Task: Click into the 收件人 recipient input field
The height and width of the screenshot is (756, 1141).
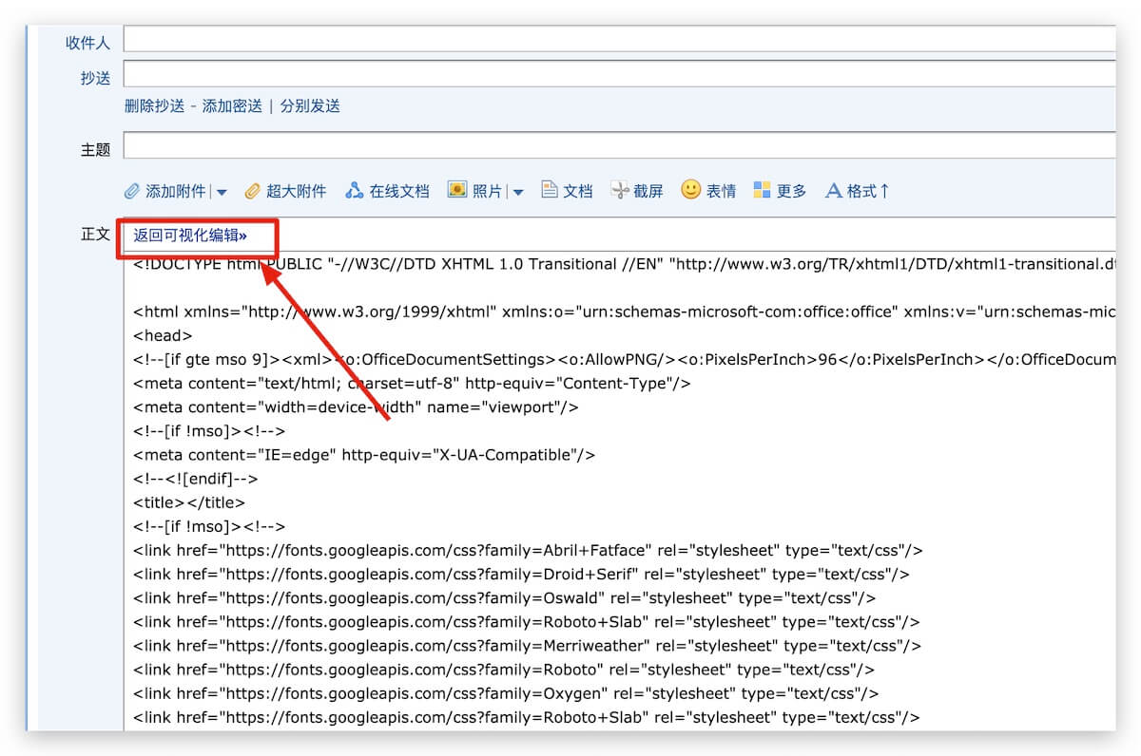Action: [x=618, y=39]
